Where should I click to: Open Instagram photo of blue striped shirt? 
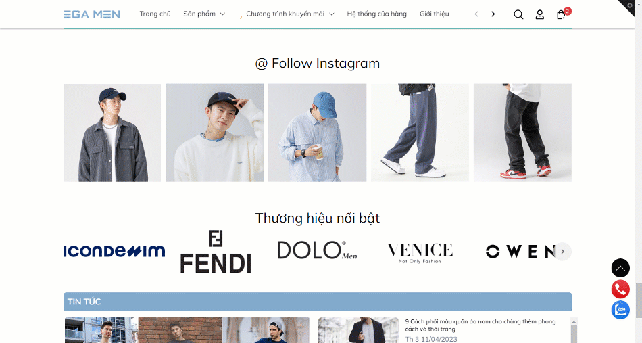[x=318, y=133]
